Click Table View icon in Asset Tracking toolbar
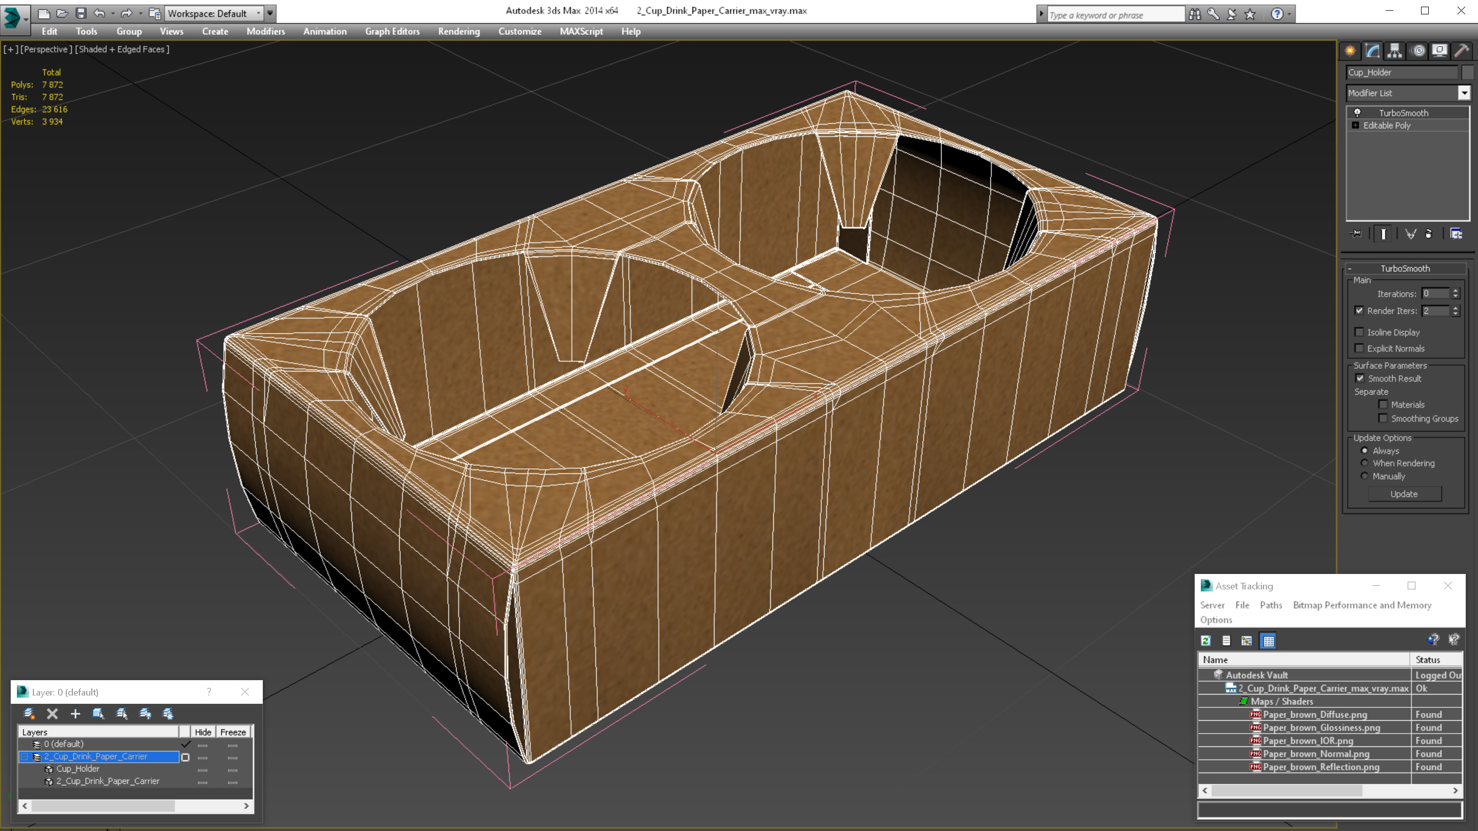 pyautogui.click(x=1268, y=641)
